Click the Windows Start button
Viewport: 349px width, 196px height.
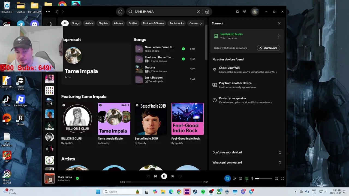pos(98,192)
